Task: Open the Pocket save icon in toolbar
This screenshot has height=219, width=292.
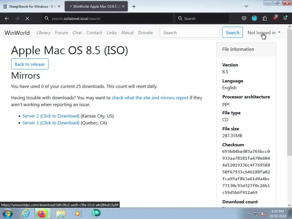Action: [x=244, y=18]
